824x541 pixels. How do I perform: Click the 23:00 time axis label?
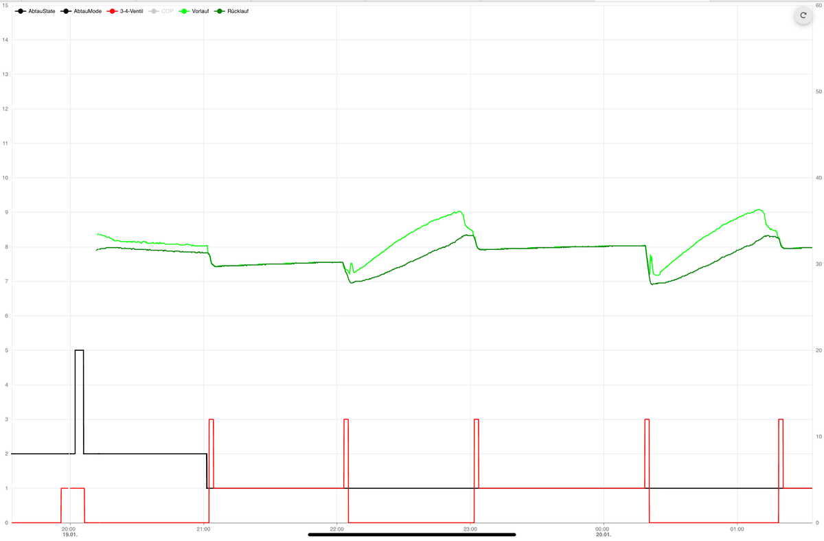point(470,529)
